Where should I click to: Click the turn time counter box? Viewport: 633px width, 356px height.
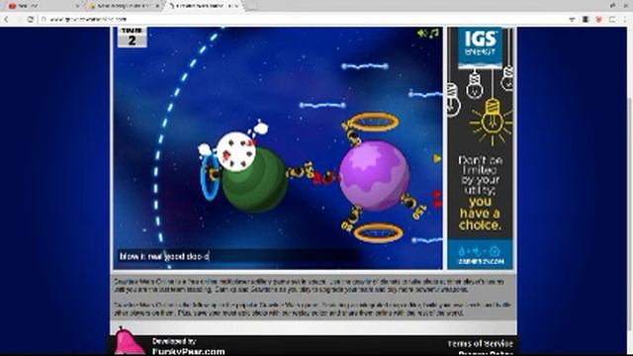pos(132,37)
